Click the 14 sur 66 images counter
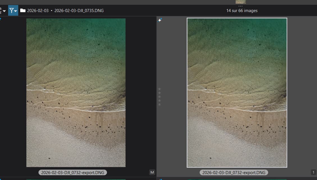317x180 pixels. click(x=242, y=11)
